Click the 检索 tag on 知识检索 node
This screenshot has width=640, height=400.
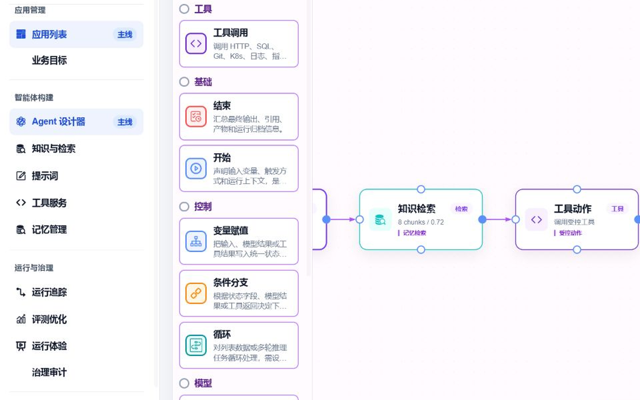(x=461, y=209)
